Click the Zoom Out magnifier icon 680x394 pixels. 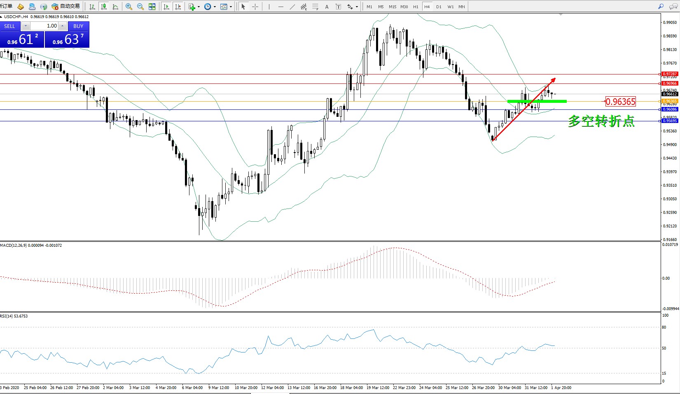(x=140, y=7)
